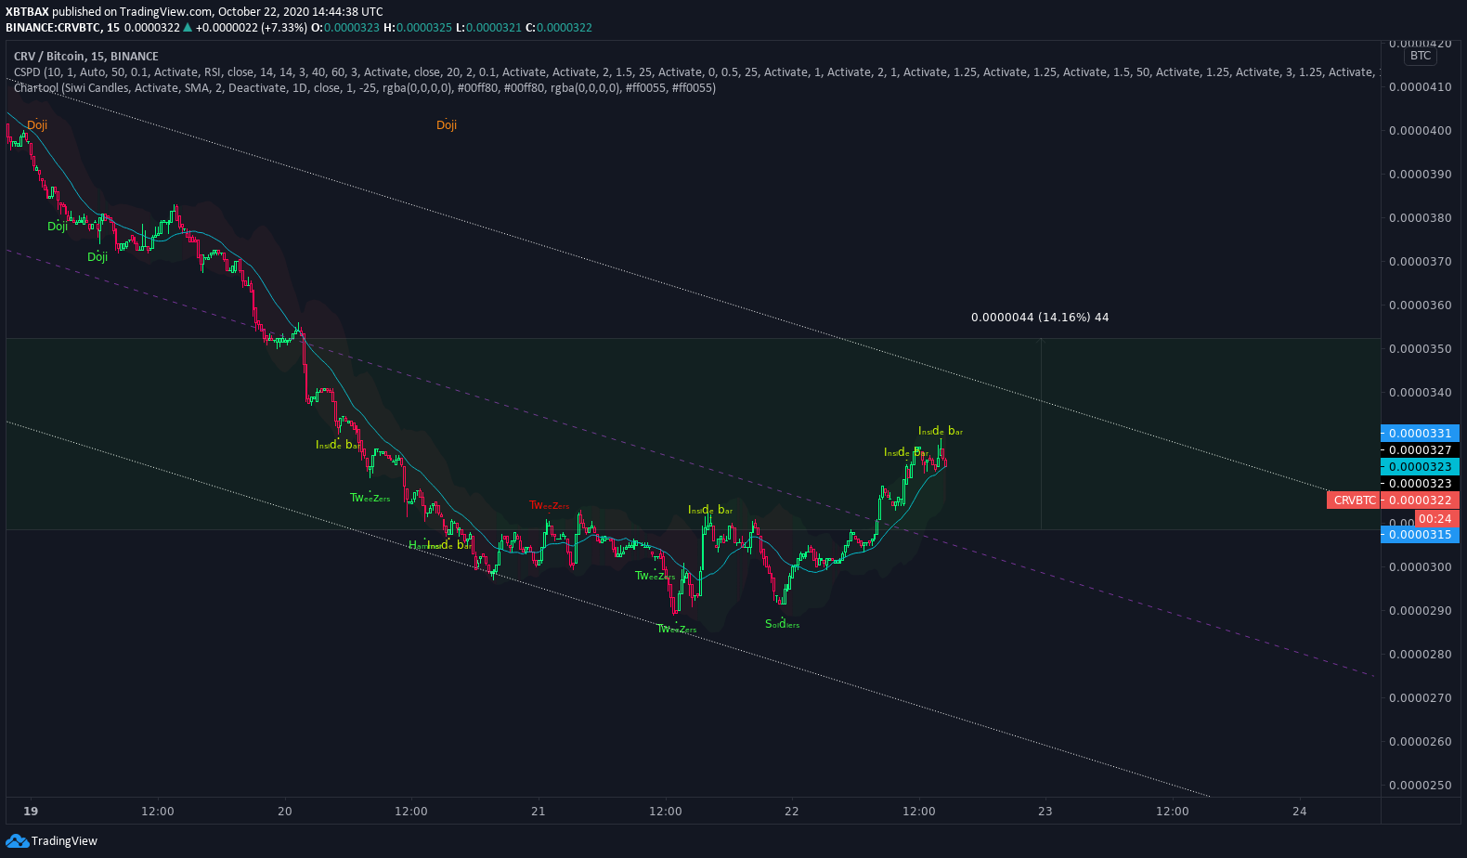Click the green up-triangle change indicator
1467x858 pixels.
click(x=188, y=28)
